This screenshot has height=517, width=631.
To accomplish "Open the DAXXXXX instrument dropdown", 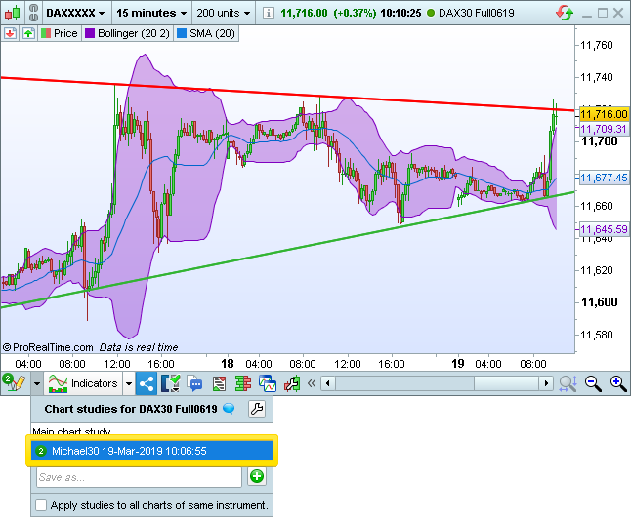I will (74, 14).
